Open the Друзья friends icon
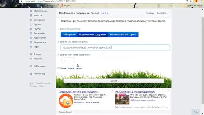Viewport: 204px width, 115px height. (x=31, y=24)
